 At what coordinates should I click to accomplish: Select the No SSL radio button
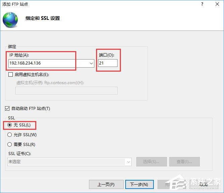click(x=10, y=125)
